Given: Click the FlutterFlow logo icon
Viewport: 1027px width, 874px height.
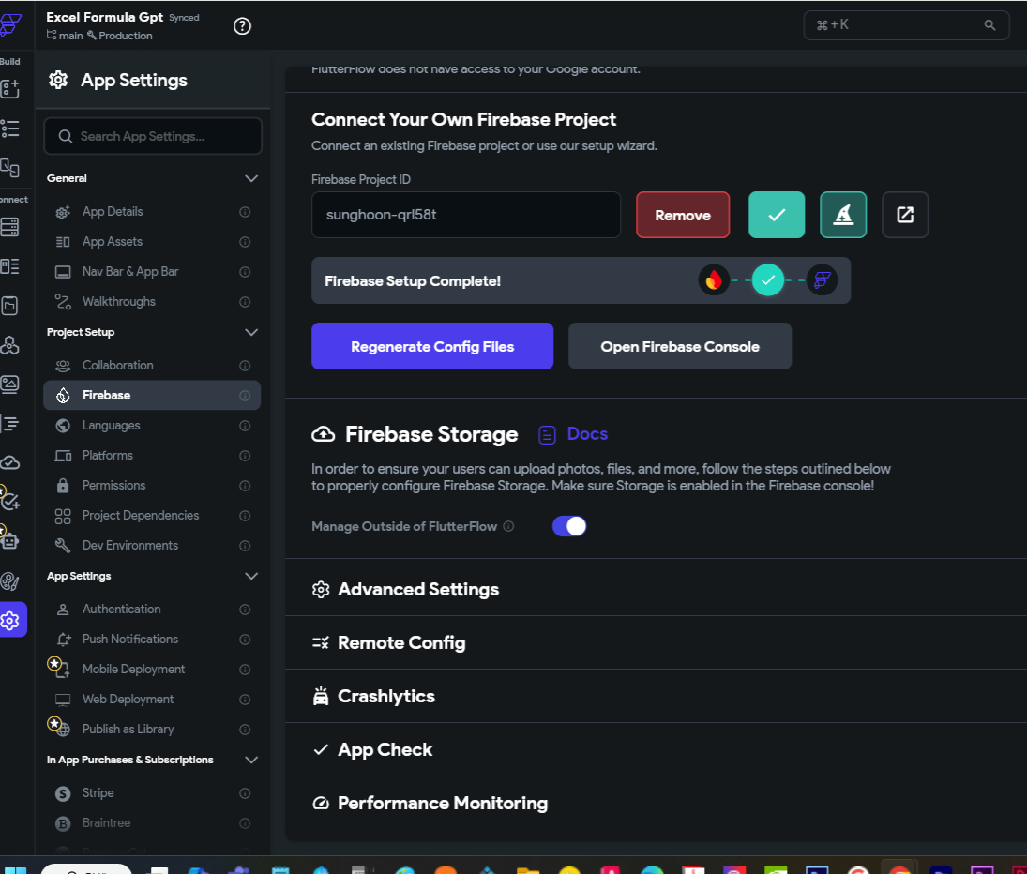Looking at the screenshot, I should 9,25.
